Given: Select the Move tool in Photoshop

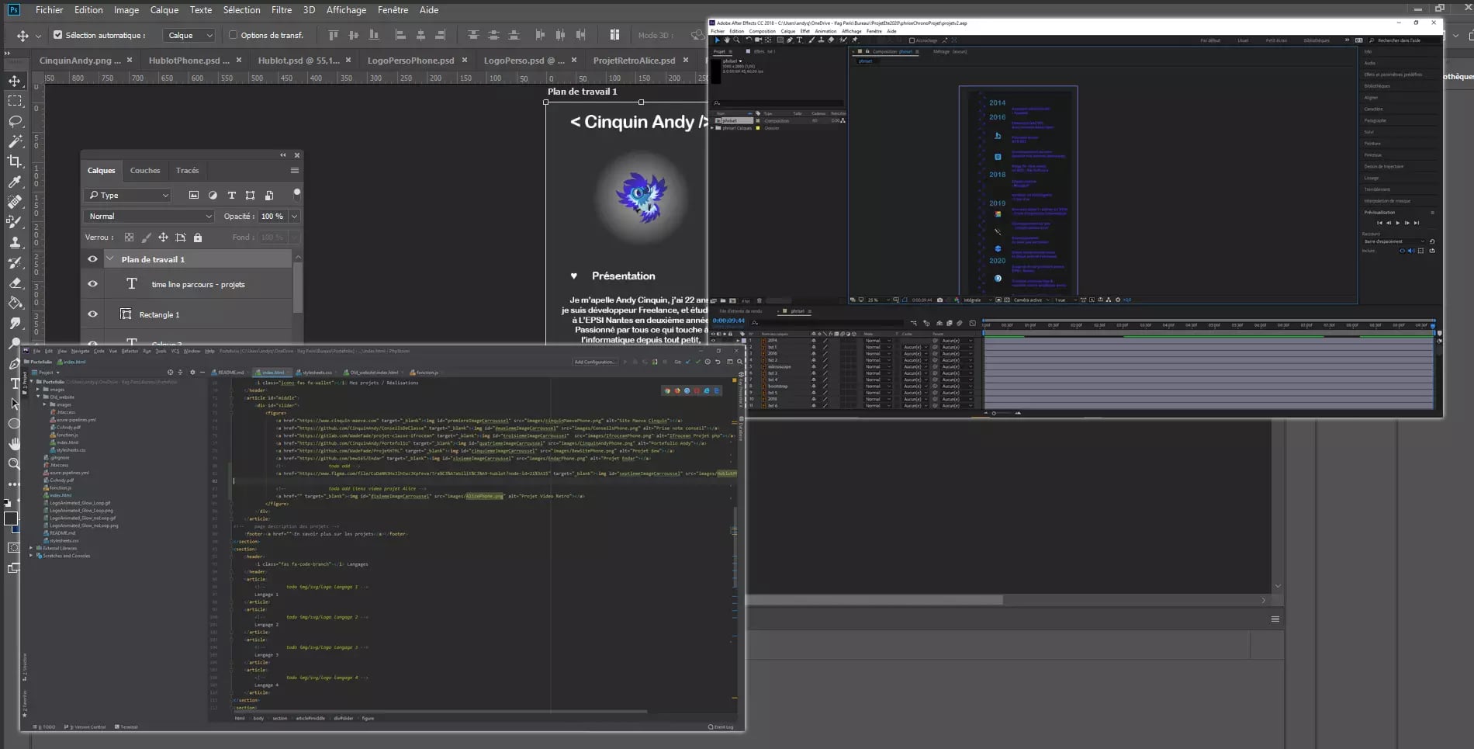Looking at the screenshot, I should [x=14, y=81].
